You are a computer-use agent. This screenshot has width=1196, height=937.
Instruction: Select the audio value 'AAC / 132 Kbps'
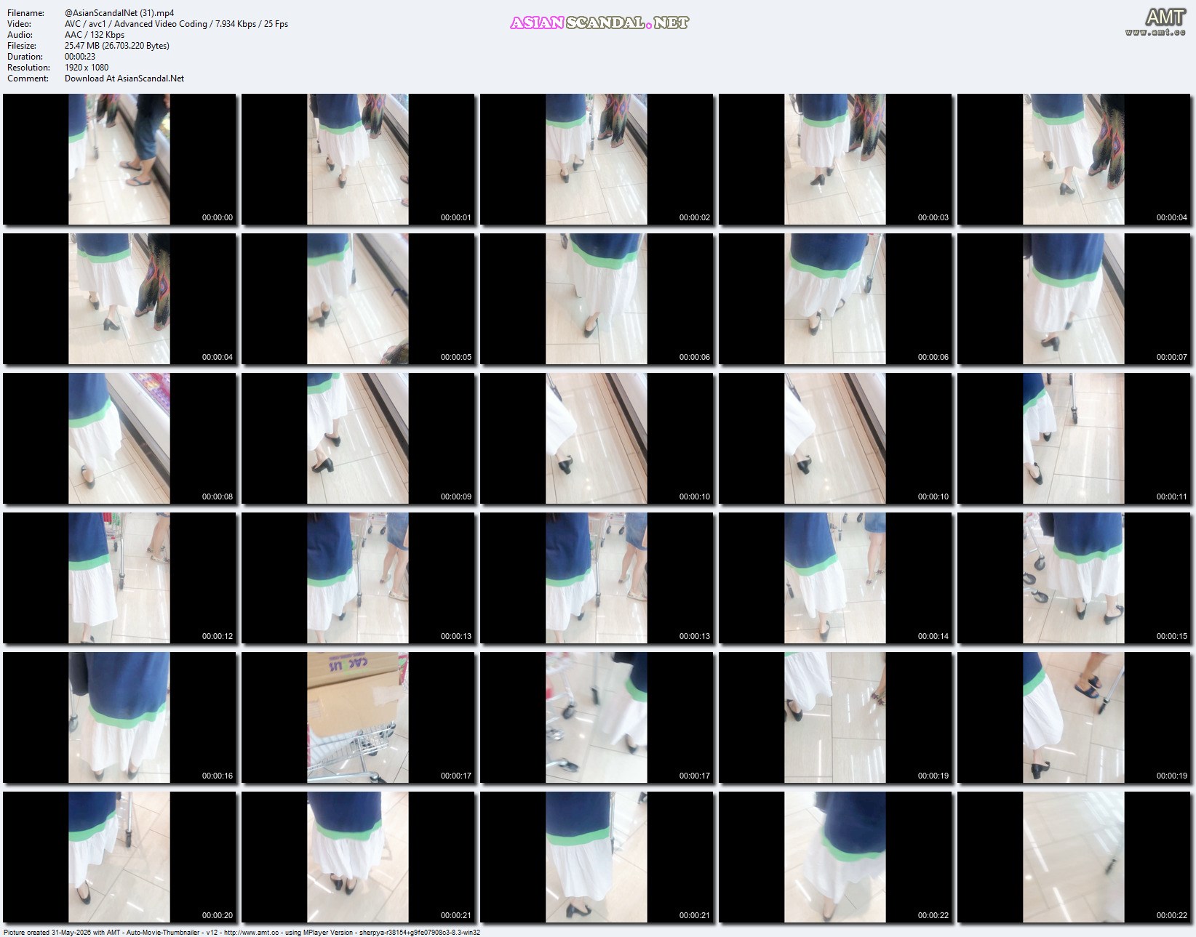coord(95,35)
